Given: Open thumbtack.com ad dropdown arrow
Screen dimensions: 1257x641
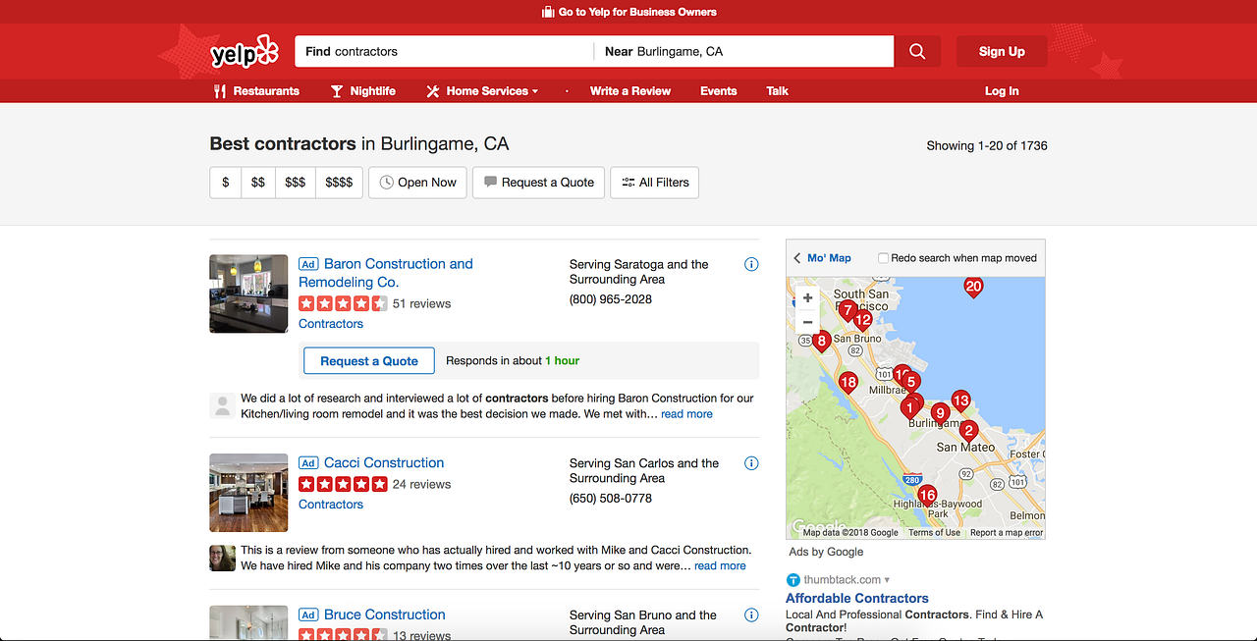Looking at the screenshot, I should tap(888, 580).
